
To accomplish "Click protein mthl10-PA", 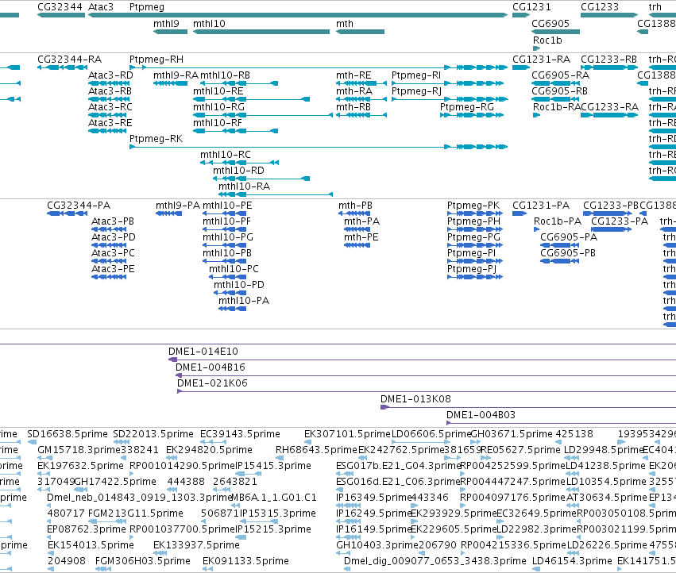I will [244, 301].
